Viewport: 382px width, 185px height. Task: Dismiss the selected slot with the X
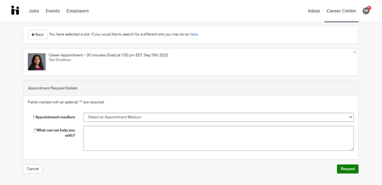(x=355, y=52)
